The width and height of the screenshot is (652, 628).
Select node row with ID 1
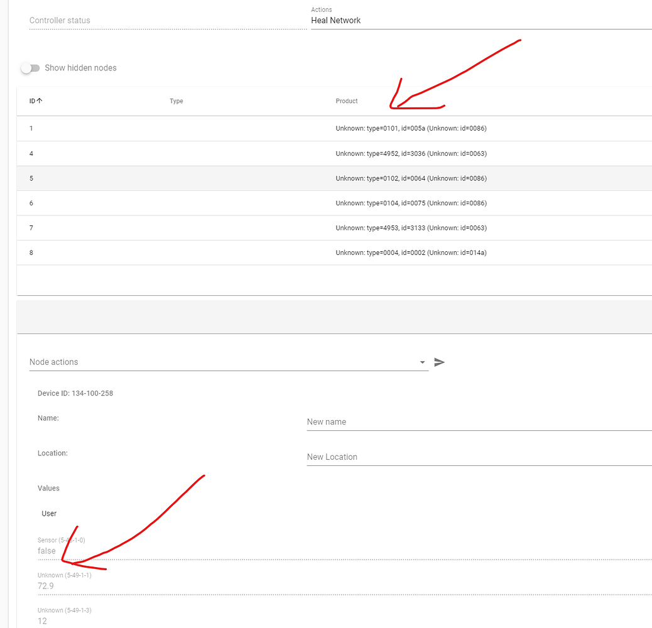coord(334,129)
